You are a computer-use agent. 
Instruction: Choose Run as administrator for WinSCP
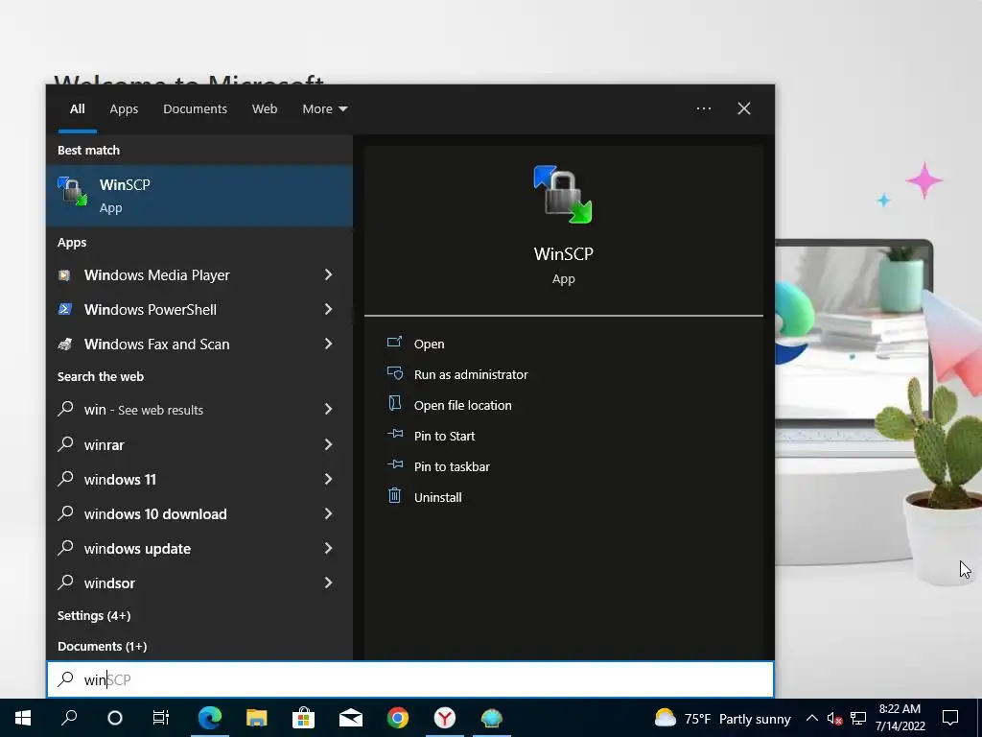pos(470,375)
